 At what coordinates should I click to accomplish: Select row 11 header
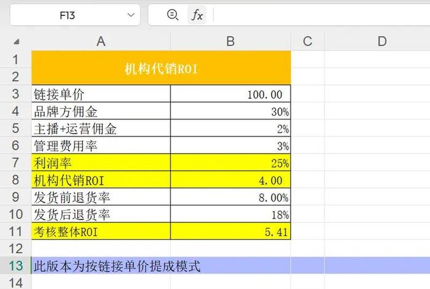[x=15, y=231]
